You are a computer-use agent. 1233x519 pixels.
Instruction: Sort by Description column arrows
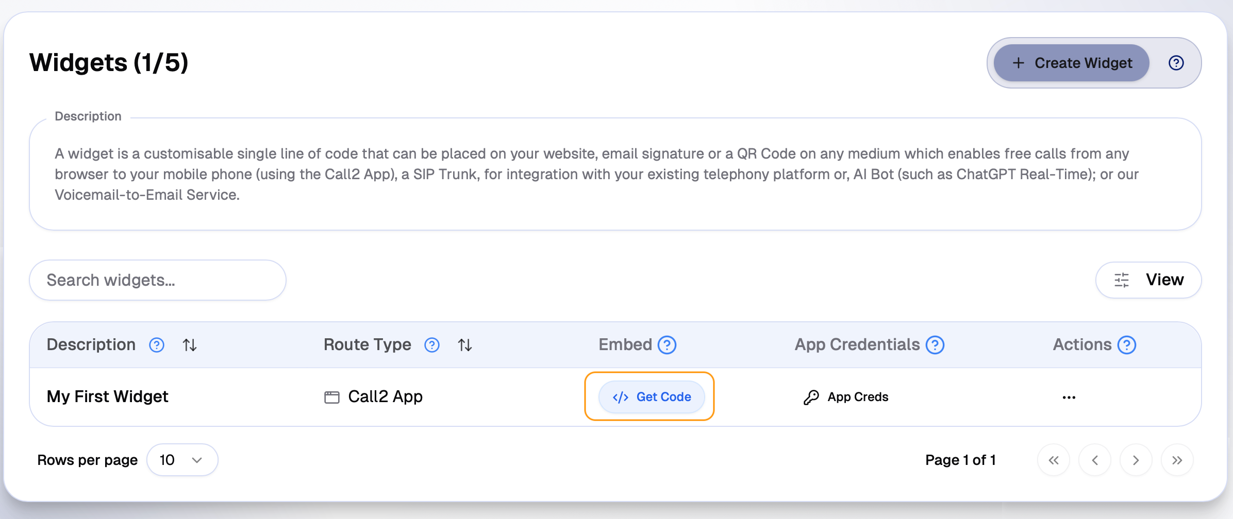click(190, 345)
